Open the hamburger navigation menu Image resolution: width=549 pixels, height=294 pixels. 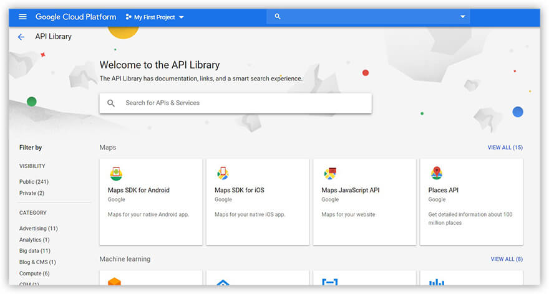click(x=22, y=17)
